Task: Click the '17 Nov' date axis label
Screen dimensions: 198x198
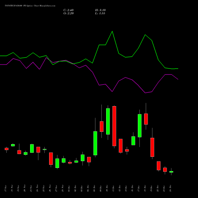Action: click(x=6, y=188)
